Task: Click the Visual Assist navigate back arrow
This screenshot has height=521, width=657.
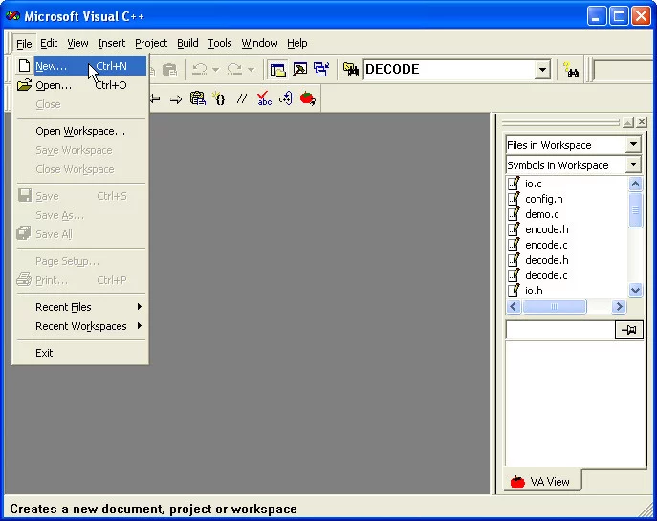Action: coord(155,99)
